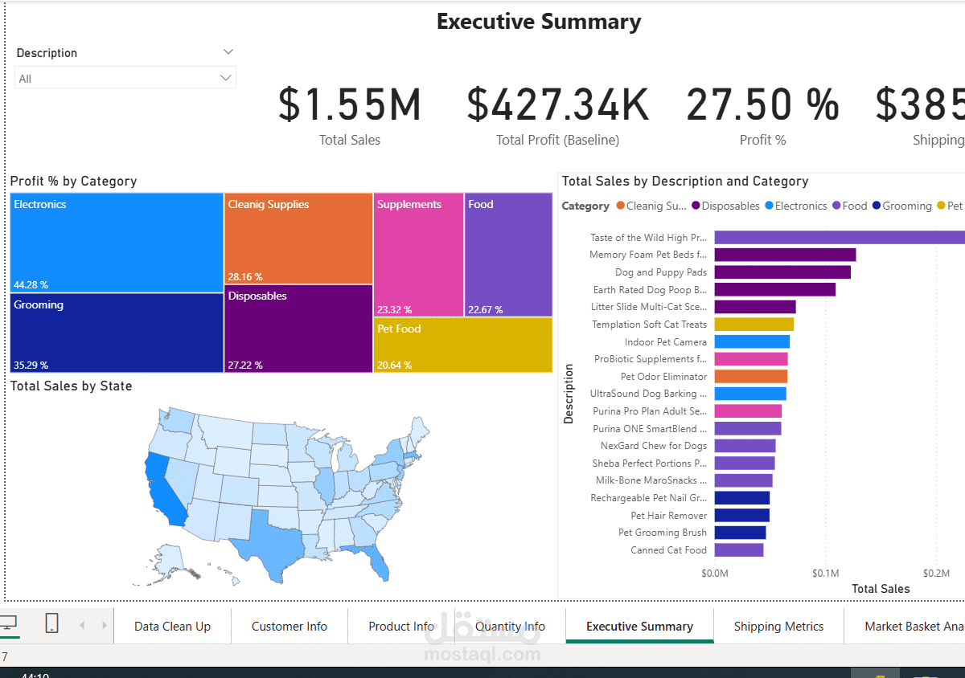Select the Pet Hair Remover bar
The height and width of the screenshot is (678, 965).
coord(742,515)
